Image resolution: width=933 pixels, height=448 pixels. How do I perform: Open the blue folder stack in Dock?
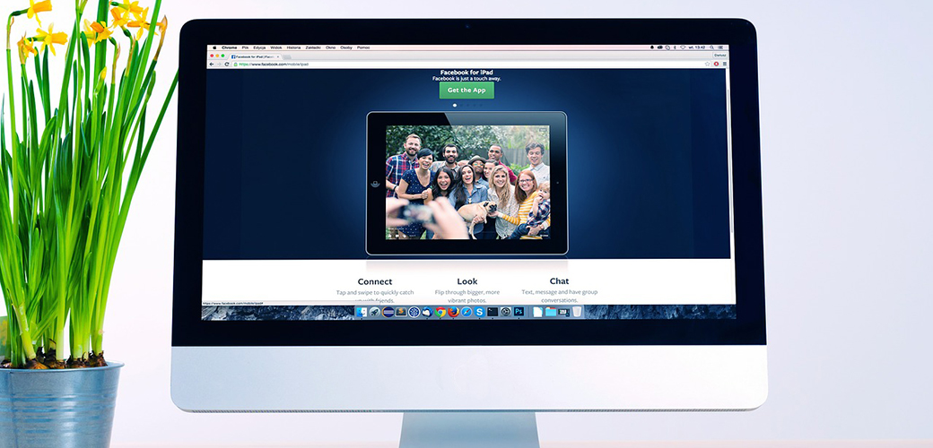click(x=551, y=312)
